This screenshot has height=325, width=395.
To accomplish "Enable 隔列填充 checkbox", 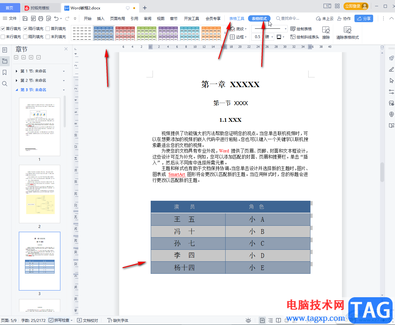I will [25, 37].
